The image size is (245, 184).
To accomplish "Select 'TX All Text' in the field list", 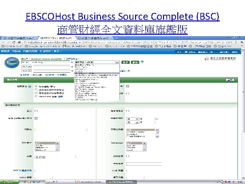I will click(97, 67).
